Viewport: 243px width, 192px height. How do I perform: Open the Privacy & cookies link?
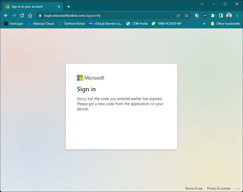click(x=219, y=188)
